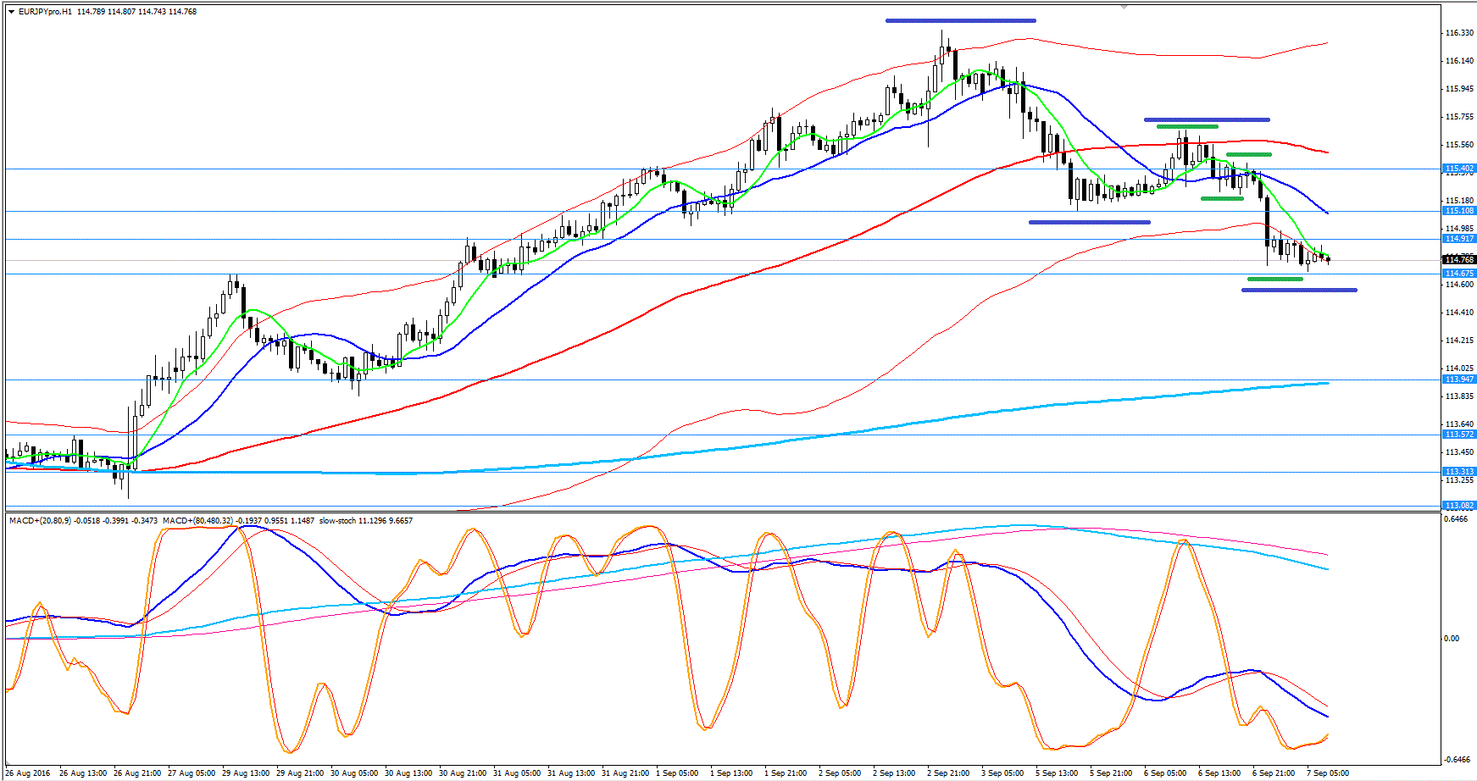Select the 113.572 price level label

[x=1459, y=435]
